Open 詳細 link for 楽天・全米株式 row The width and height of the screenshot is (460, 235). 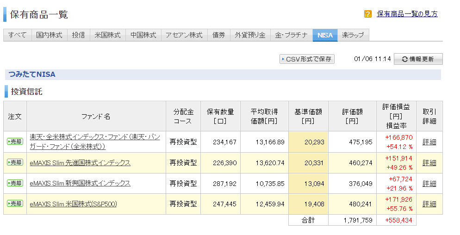point(429,142)
